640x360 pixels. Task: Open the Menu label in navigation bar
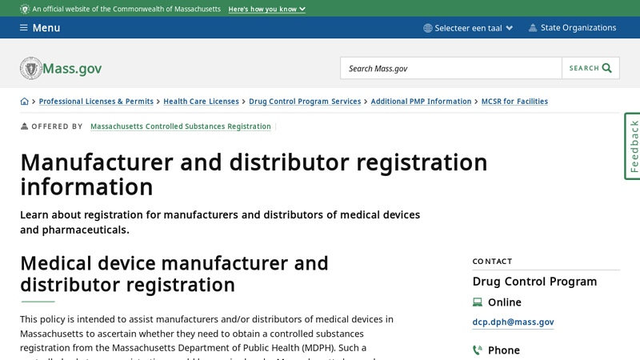pos(46,28)
